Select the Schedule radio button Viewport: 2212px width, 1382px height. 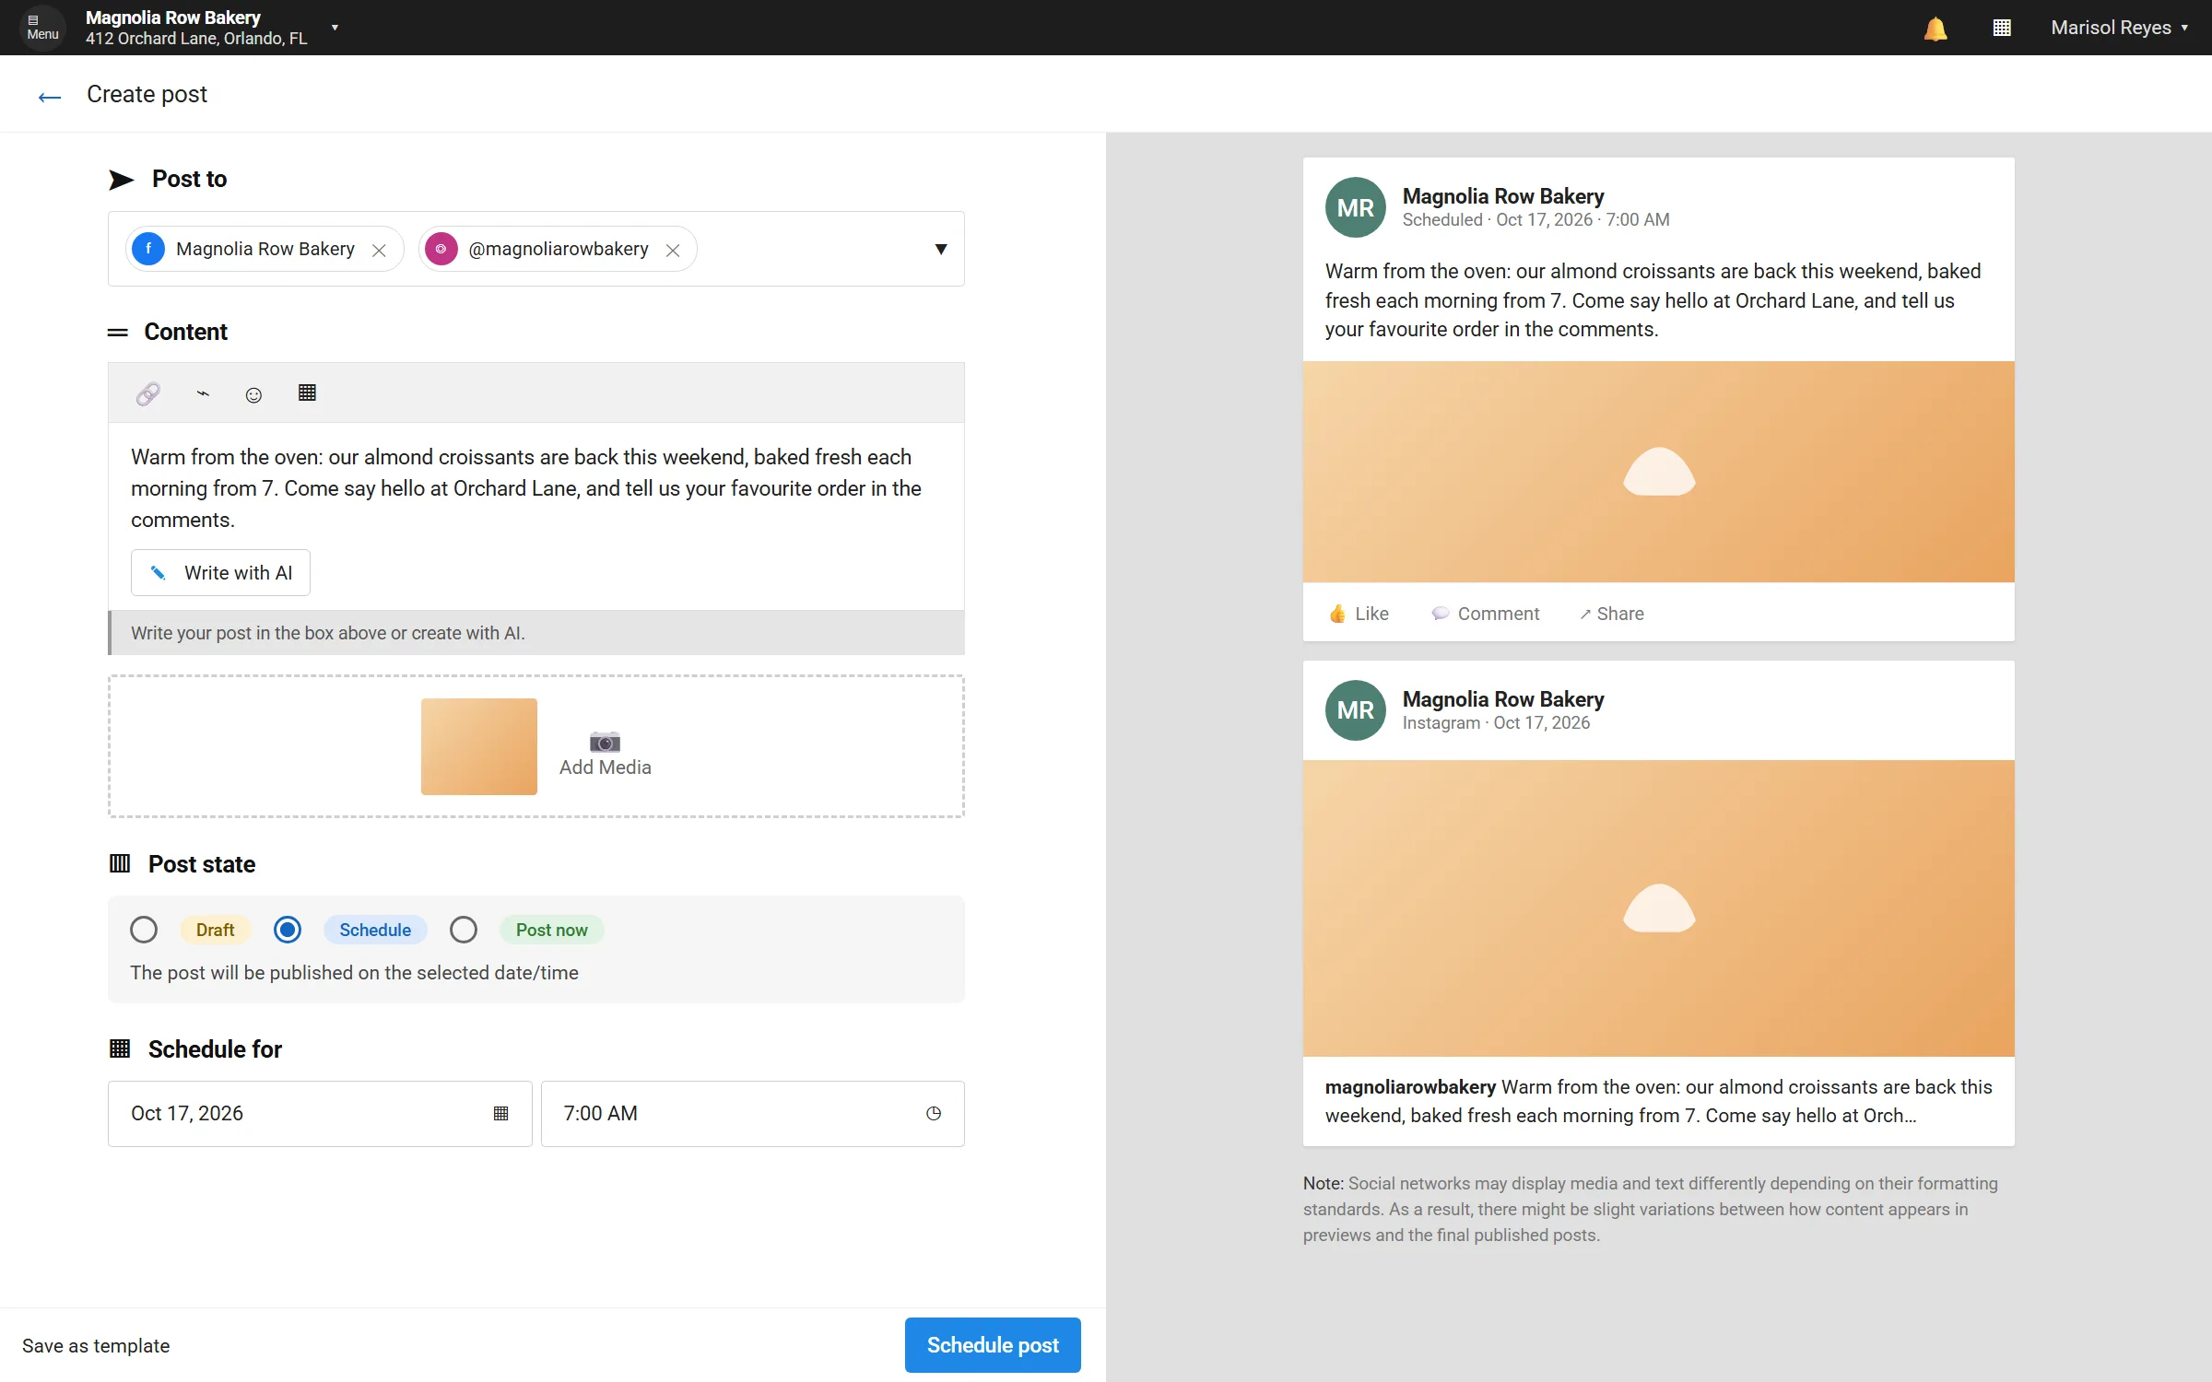[288, 930]
